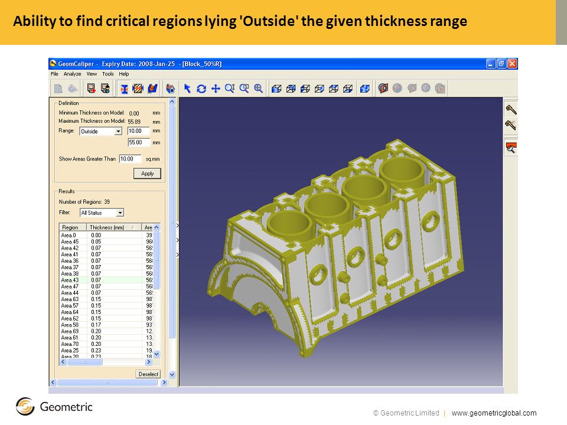Select the Area 42 row
567x425 pixels.
107,248
